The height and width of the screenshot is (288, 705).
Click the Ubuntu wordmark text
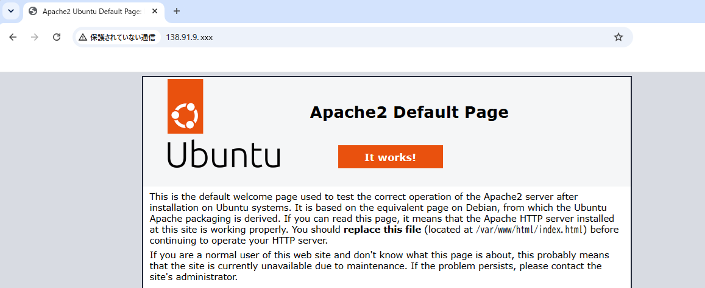224,154
